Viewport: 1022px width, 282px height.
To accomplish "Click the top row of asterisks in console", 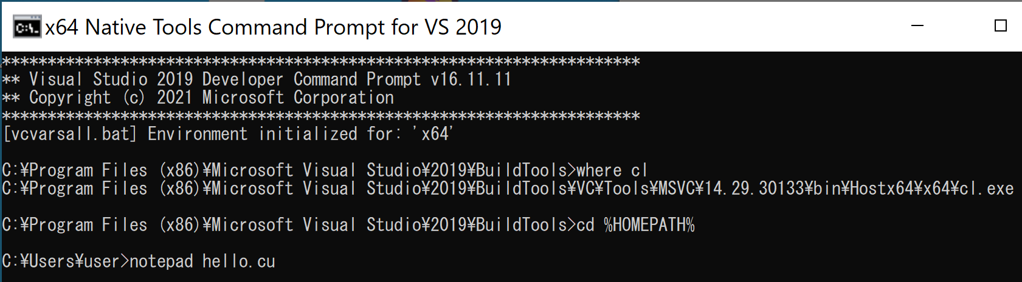I will click(321, 61).
